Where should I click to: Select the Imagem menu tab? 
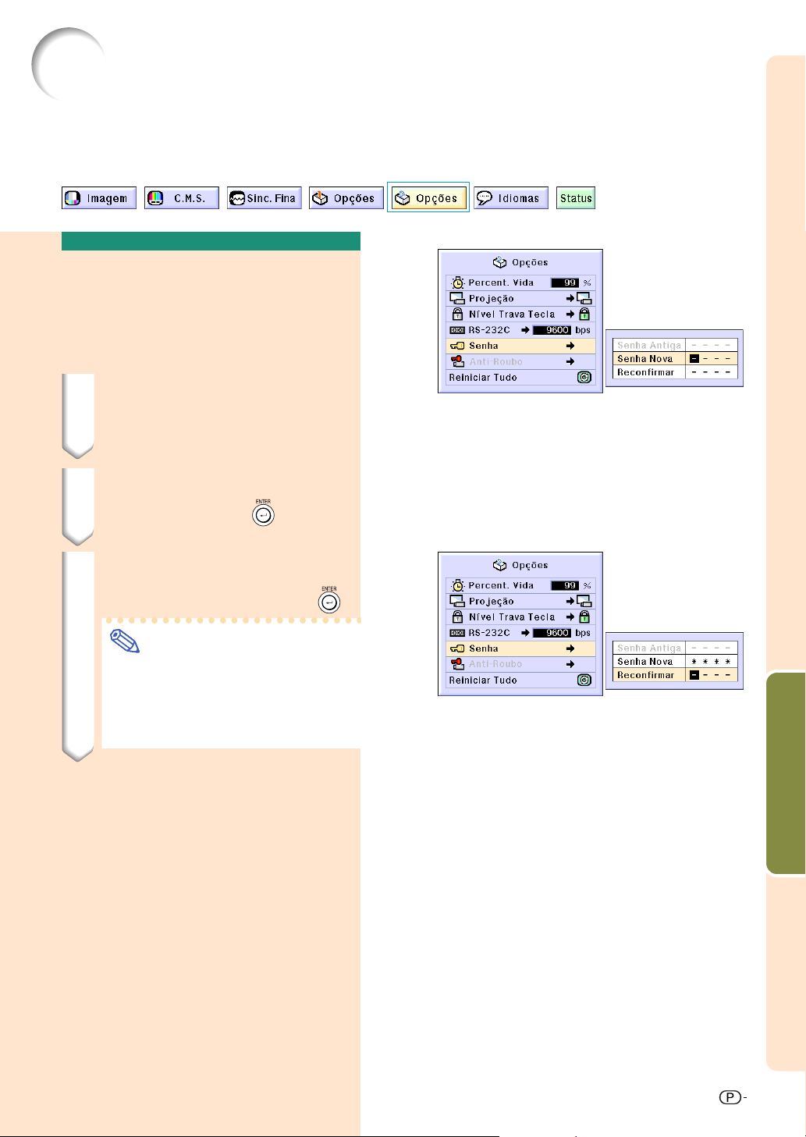[x=99, y=198]
